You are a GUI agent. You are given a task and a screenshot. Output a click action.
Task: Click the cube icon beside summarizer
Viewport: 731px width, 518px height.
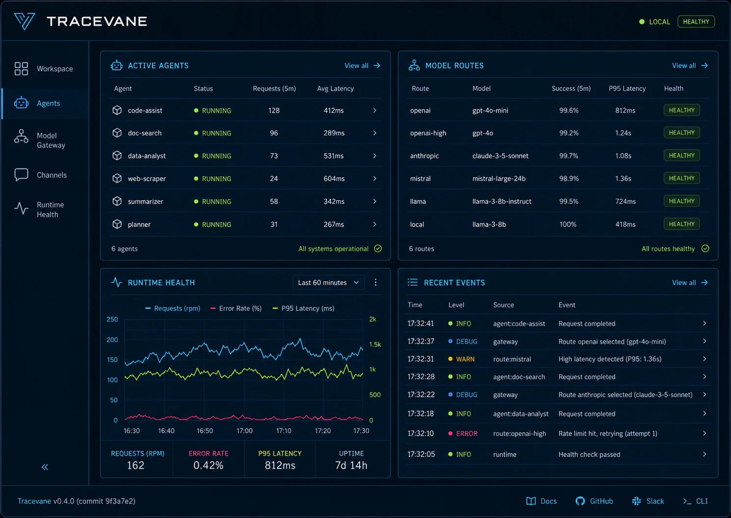point(117,201)
